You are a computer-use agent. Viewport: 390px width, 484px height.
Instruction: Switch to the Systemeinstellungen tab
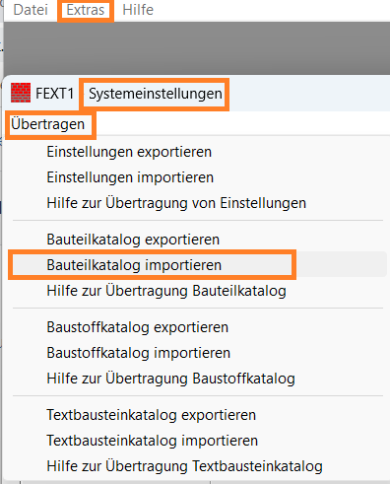(156, 94)
